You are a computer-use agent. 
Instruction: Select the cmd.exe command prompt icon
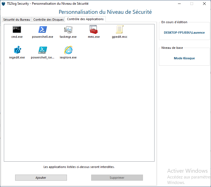(17, 30)
